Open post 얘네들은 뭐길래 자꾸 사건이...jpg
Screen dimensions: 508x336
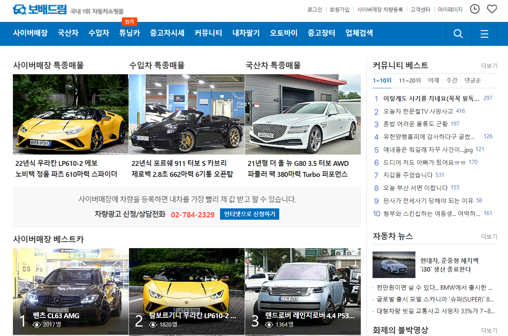click(x=428, y=150)
